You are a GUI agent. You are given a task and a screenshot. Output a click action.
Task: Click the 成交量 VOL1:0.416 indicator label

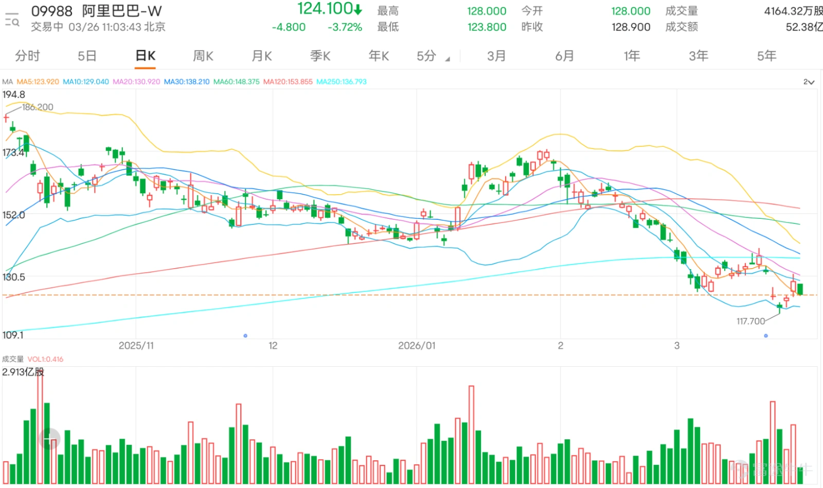[33, 359]
